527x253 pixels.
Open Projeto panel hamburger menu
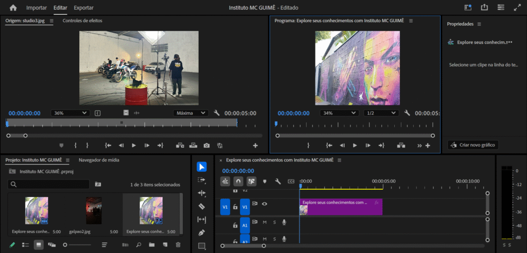(x=67, y=160)
